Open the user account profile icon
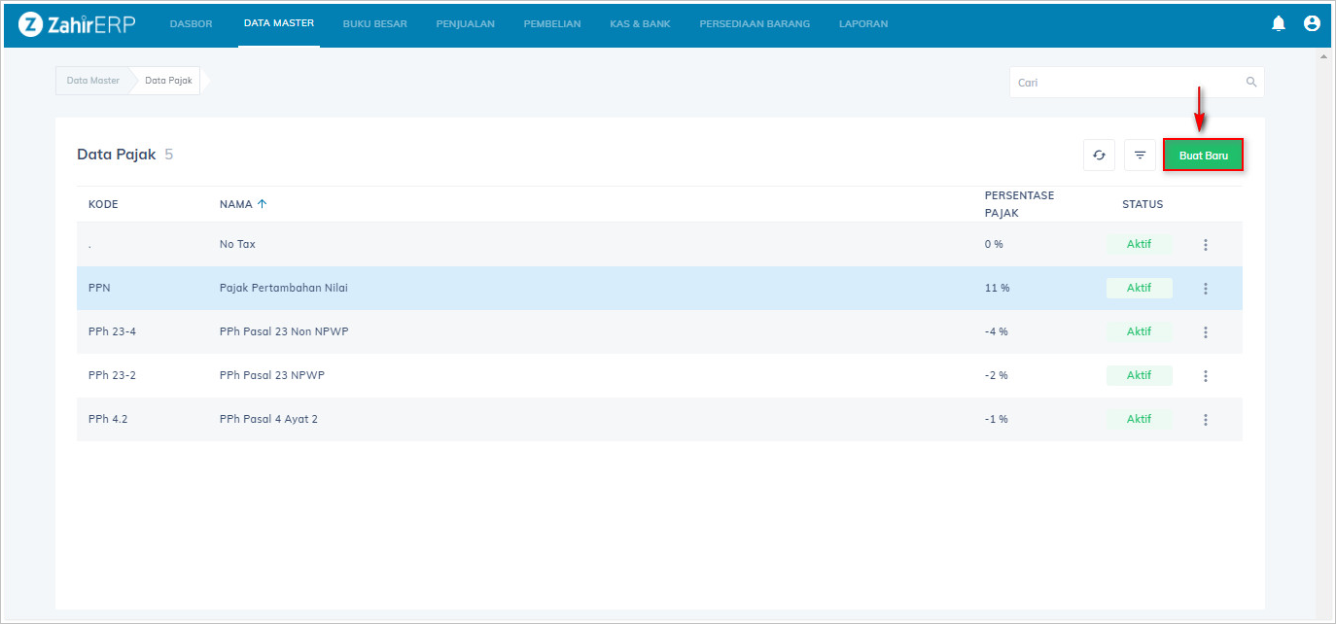 (x=1312, y=24)
